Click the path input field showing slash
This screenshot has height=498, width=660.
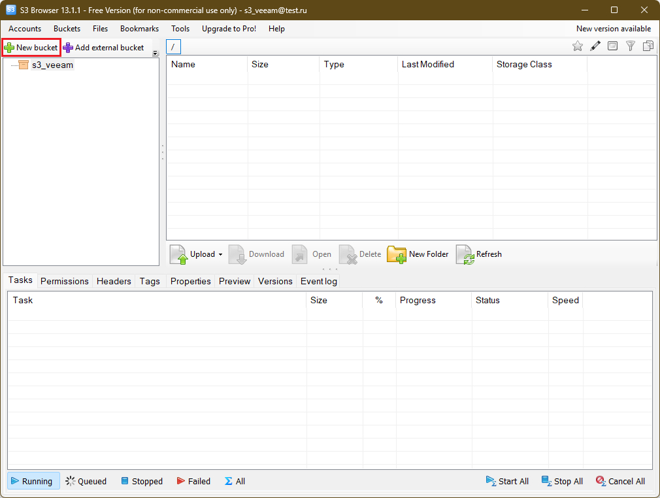coord(173,46)
